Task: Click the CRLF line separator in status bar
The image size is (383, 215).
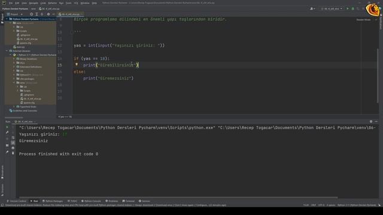Action: point(314,205)
